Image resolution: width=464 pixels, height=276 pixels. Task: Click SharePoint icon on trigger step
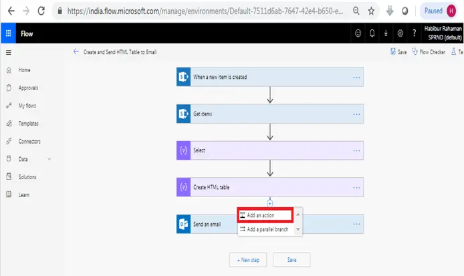click(x=183, y=77)
